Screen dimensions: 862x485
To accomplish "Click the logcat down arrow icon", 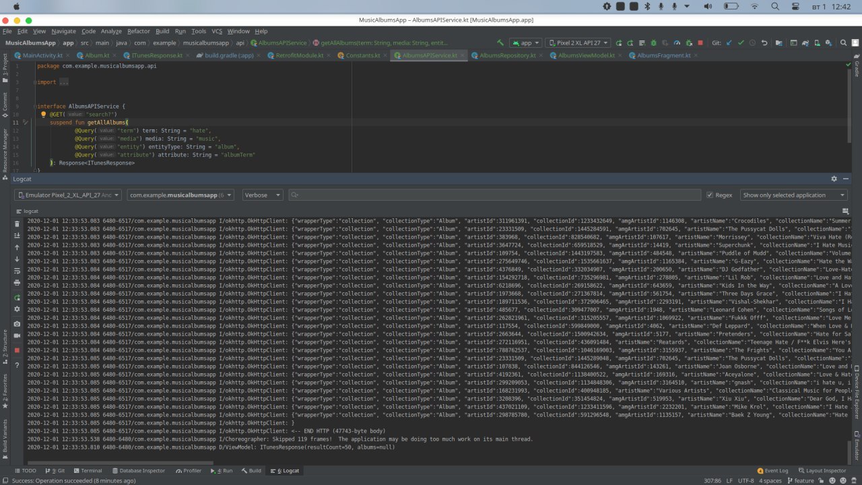I will click(17, 259).
